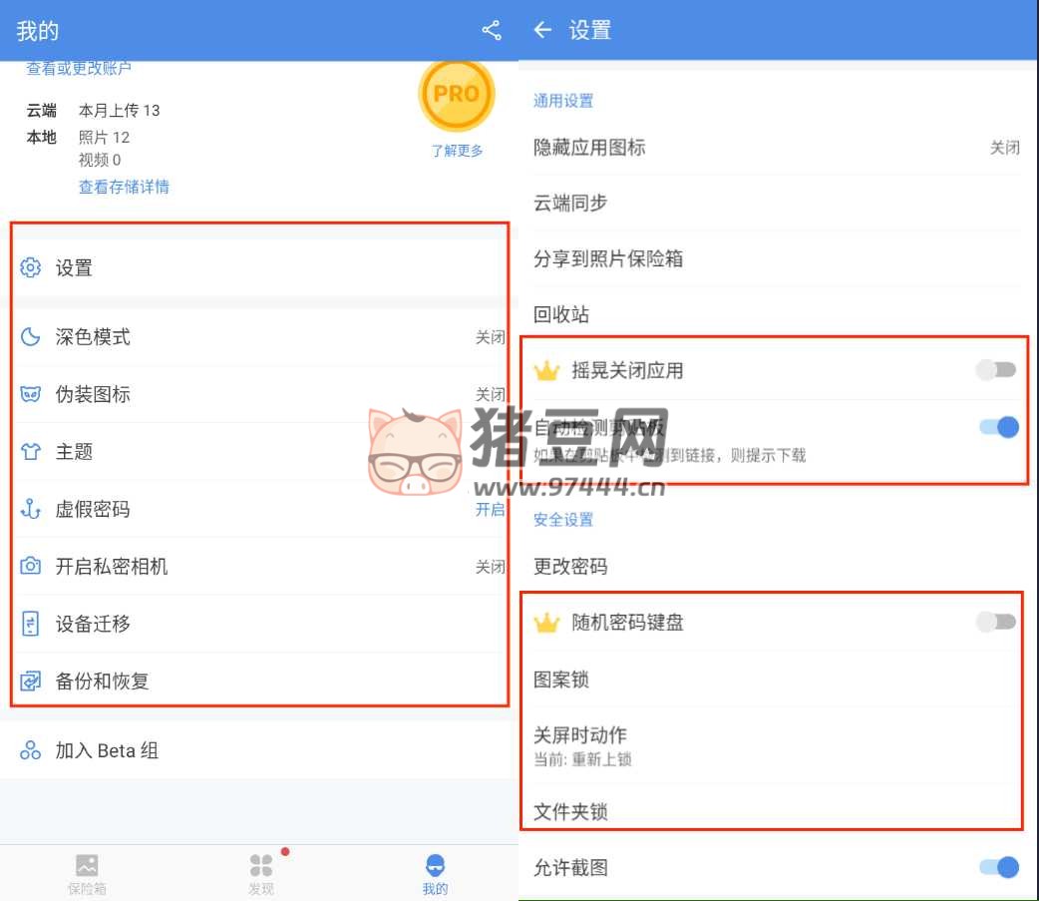Disable the 允许截图 toggle
This screenshot has height=901, width=1039.
click(999, 867)
